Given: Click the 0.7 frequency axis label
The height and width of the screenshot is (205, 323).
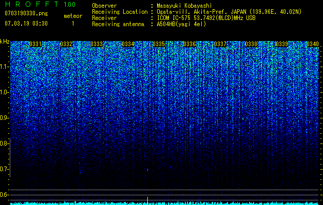Looking at the screenshot, I should [x=5, y=169].
